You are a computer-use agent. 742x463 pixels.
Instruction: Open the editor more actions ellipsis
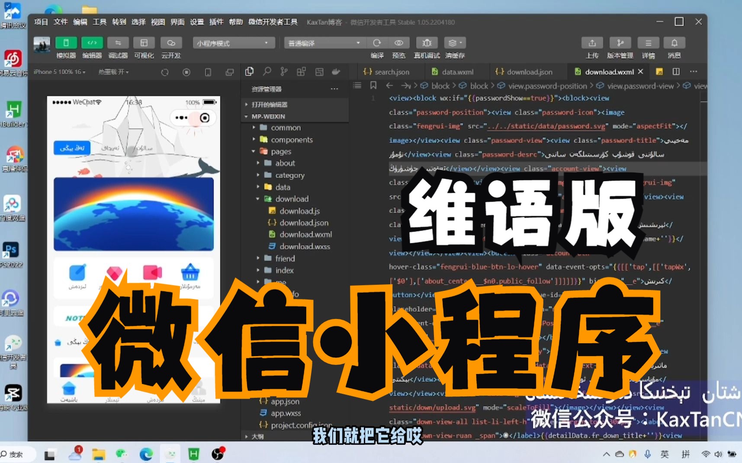(x=694, y=72)
